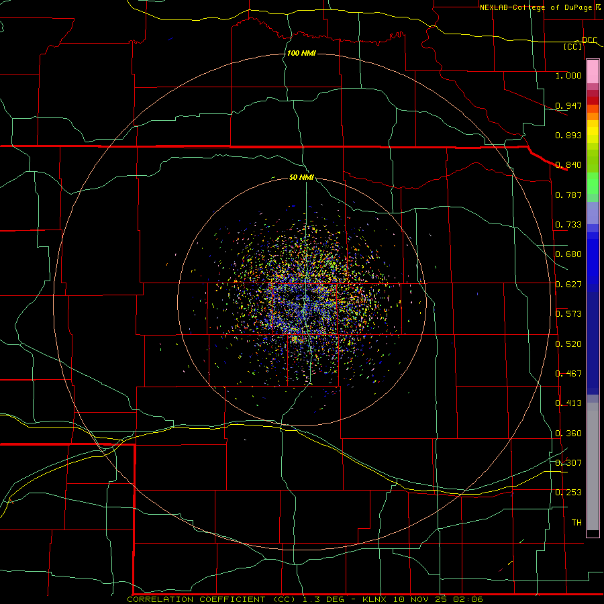Viewport: 604px width, 604px height.
Task: Click the 0.307 legend value
Action: point(568,463)
